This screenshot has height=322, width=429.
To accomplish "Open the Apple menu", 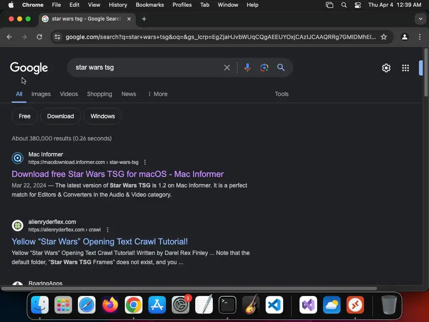I will [11, 5].
